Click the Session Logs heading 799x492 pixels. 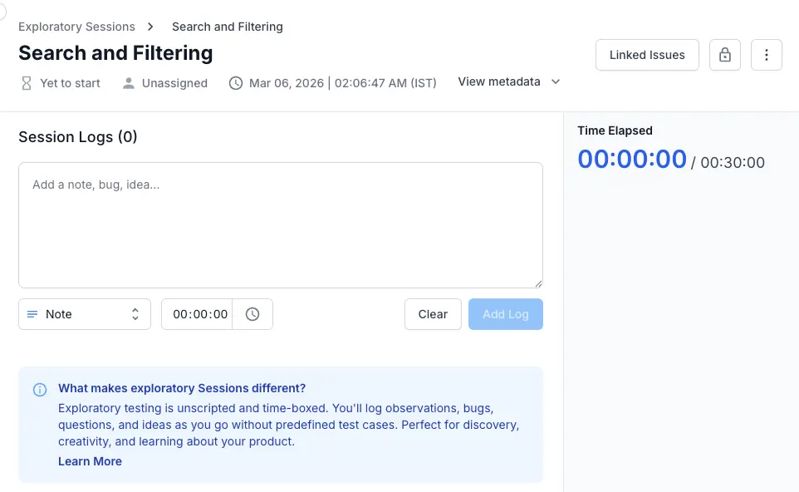tap(77, 136)
